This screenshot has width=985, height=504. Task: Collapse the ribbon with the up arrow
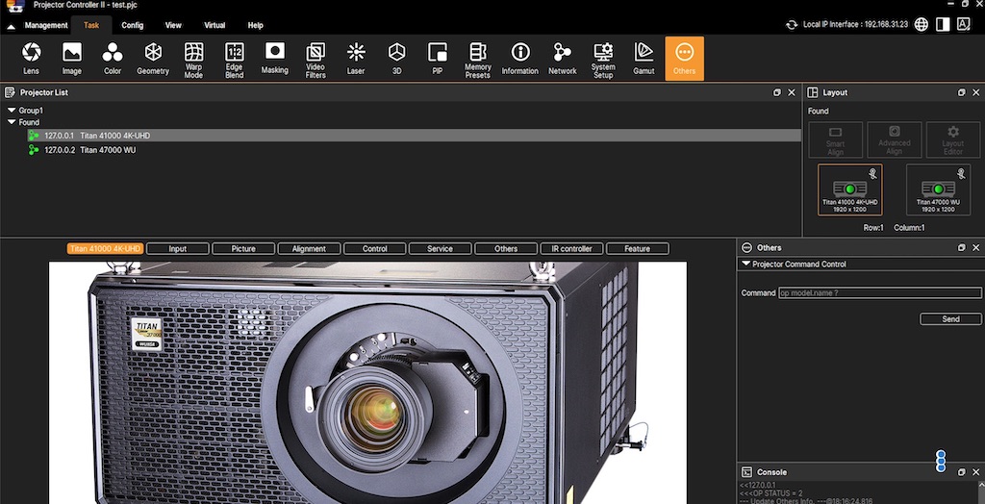tap(11, 26)
